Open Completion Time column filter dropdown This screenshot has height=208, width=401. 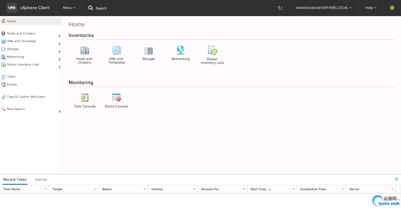343,189
